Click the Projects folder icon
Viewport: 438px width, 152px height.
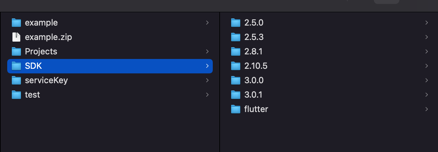[x=16, y=51]
